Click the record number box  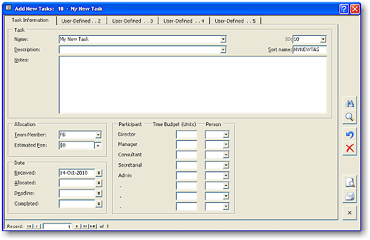point(58,227)
